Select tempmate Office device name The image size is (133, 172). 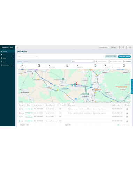click(x=50, y=117)
